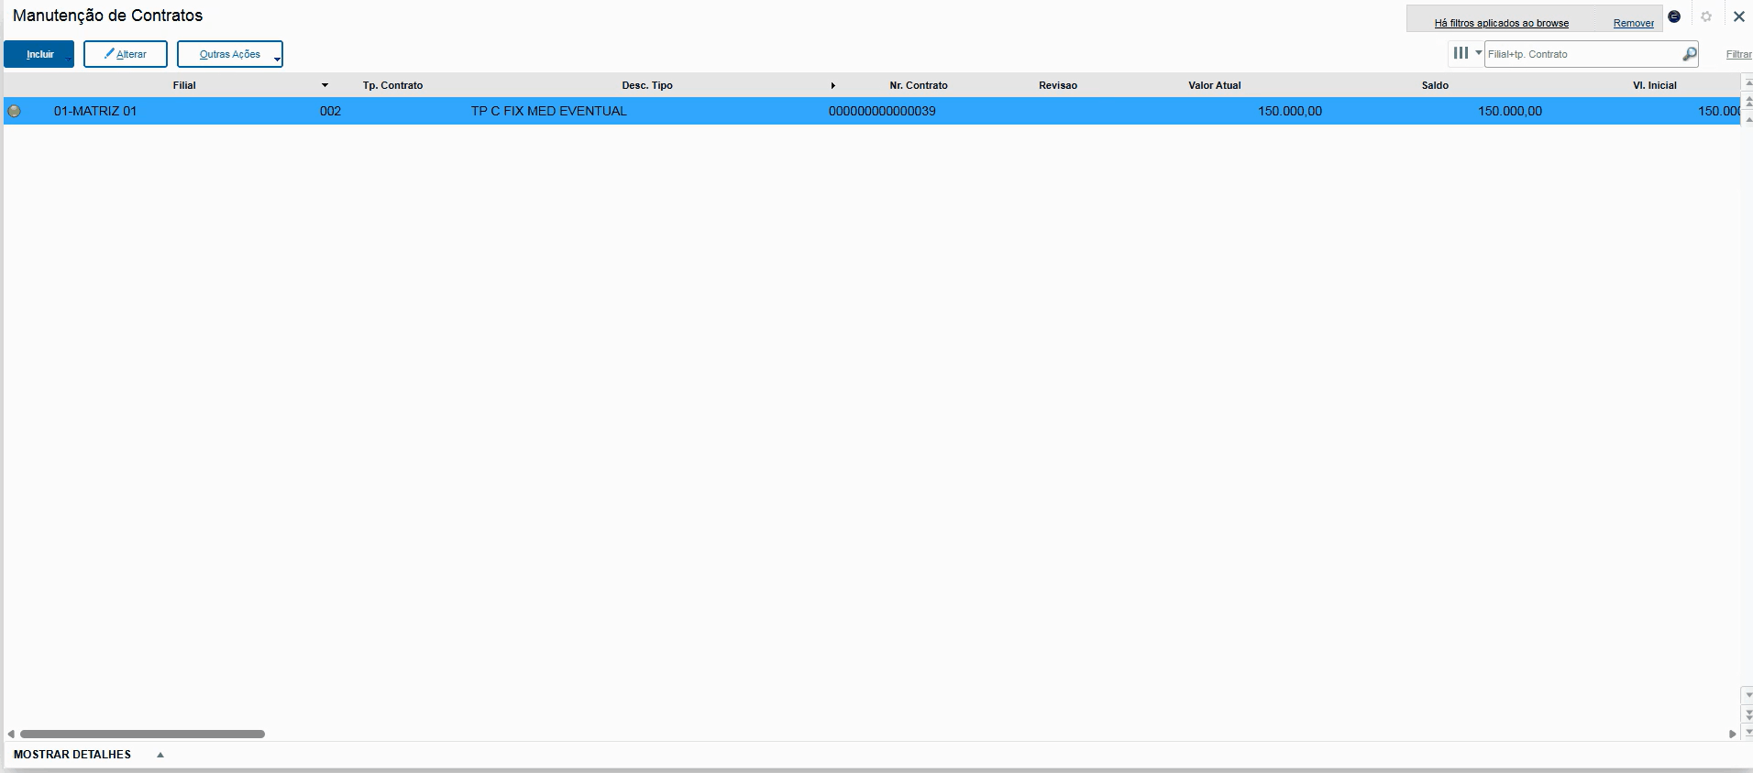Focus the Filial+tp. Contrato search field
The width and height of the screenshot is (1753, 773).
1582,54
